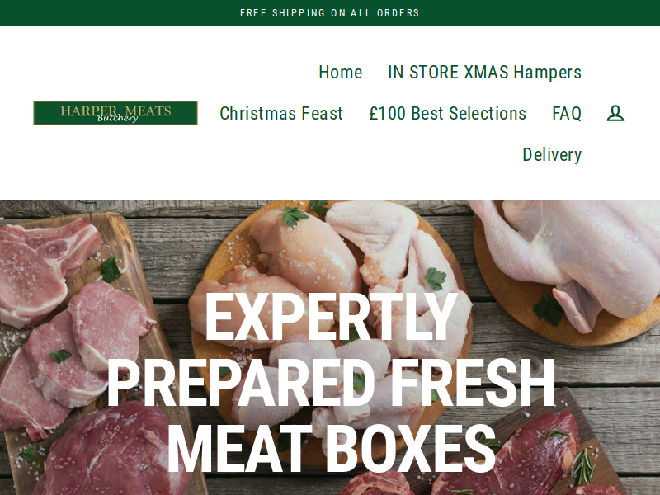
Task: Click the word EXPERTLY in hero heading
Action: [x=331, y=317]
